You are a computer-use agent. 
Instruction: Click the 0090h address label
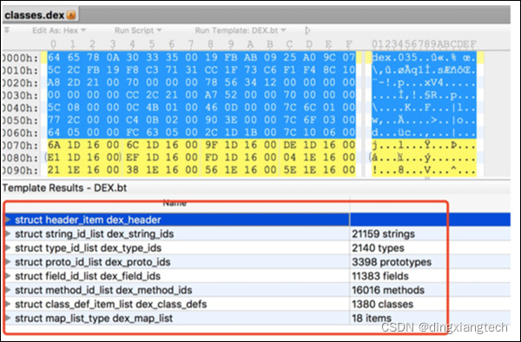pyautogui.click(x=20, y=170)
